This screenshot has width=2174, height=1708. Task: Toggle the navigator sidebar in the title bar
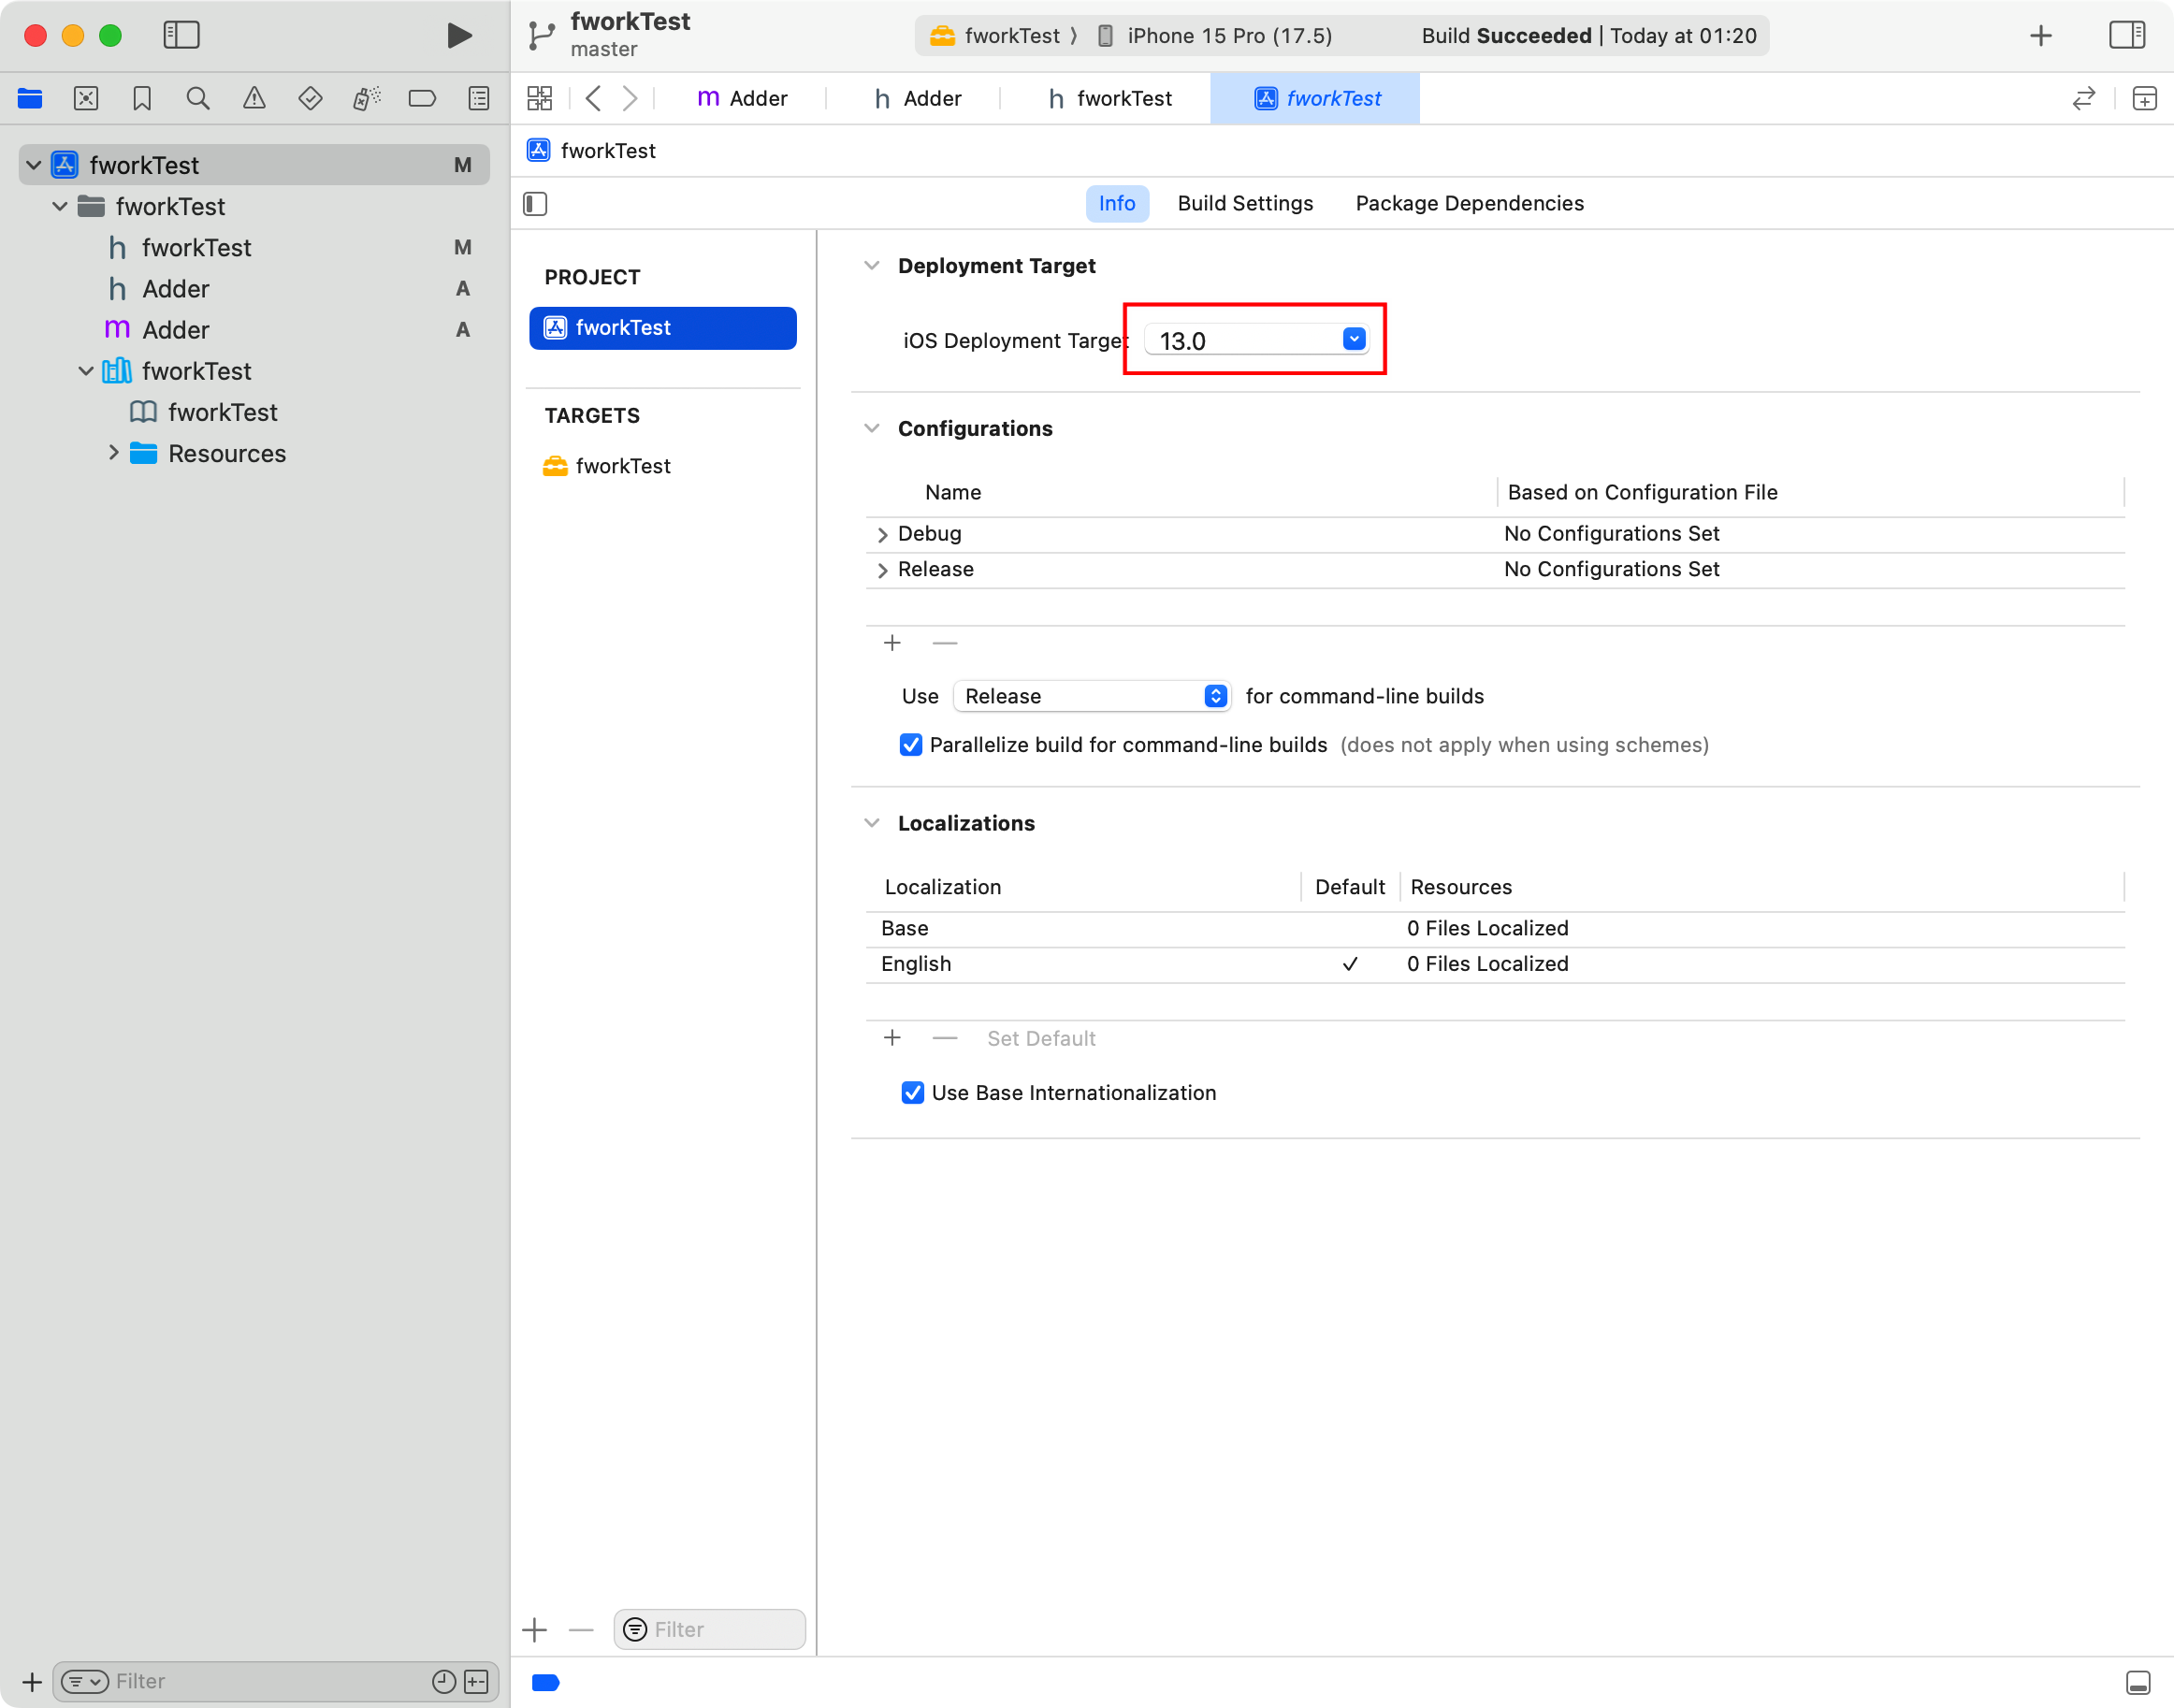click(181, 36)
